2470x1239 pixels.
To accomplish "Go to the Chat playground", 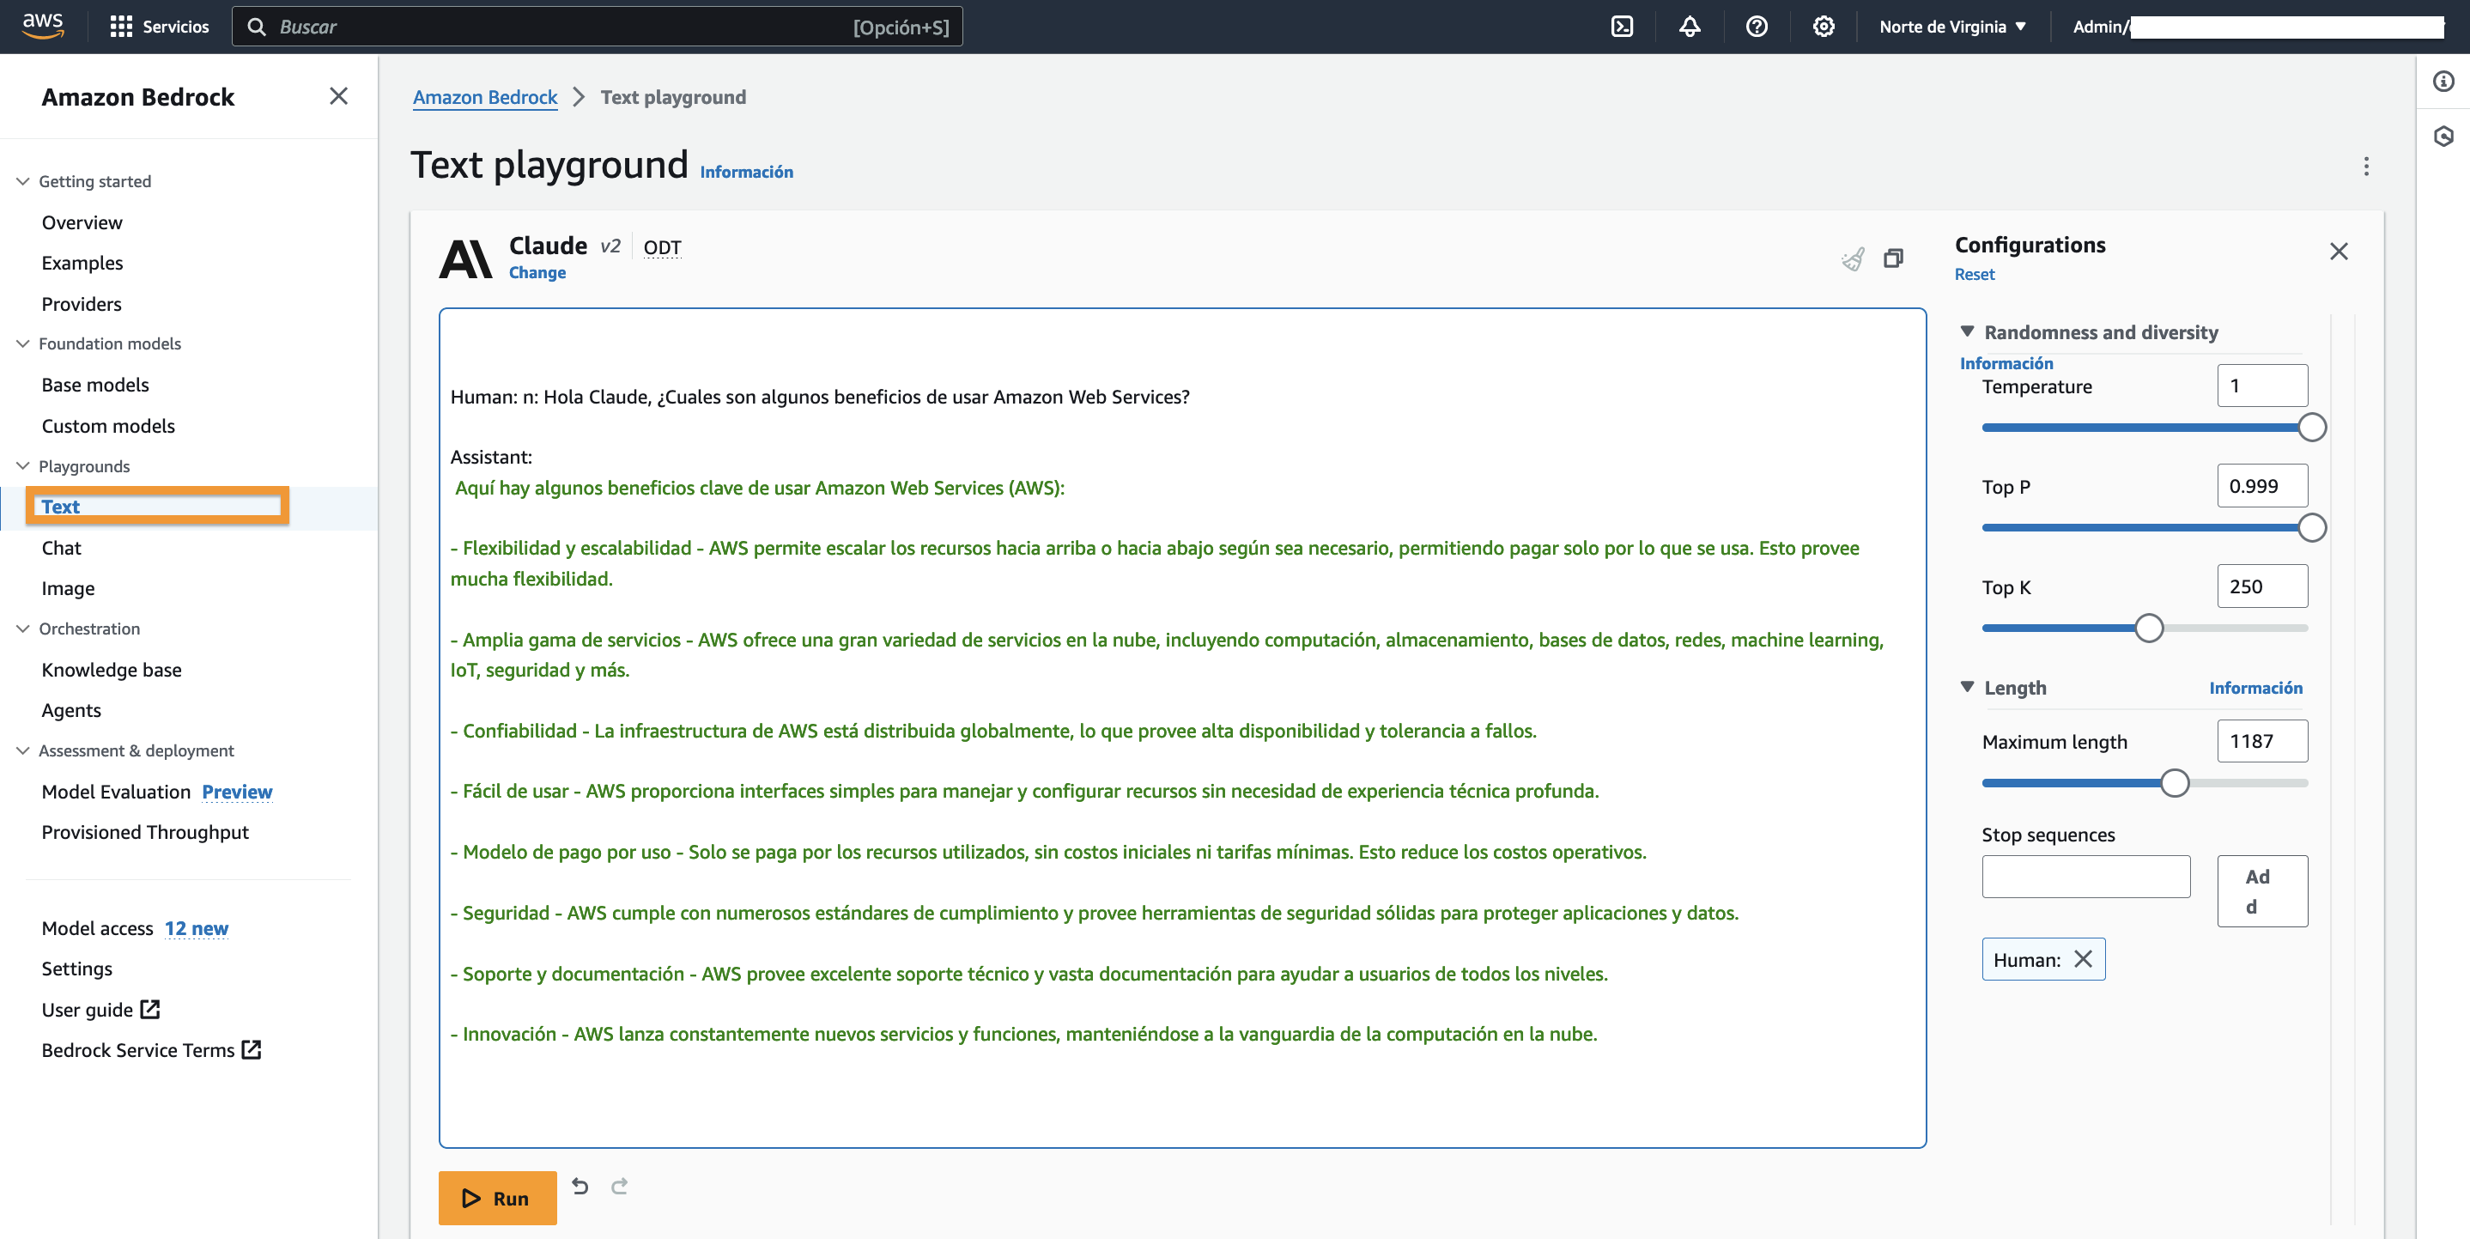I will point(61,548).
